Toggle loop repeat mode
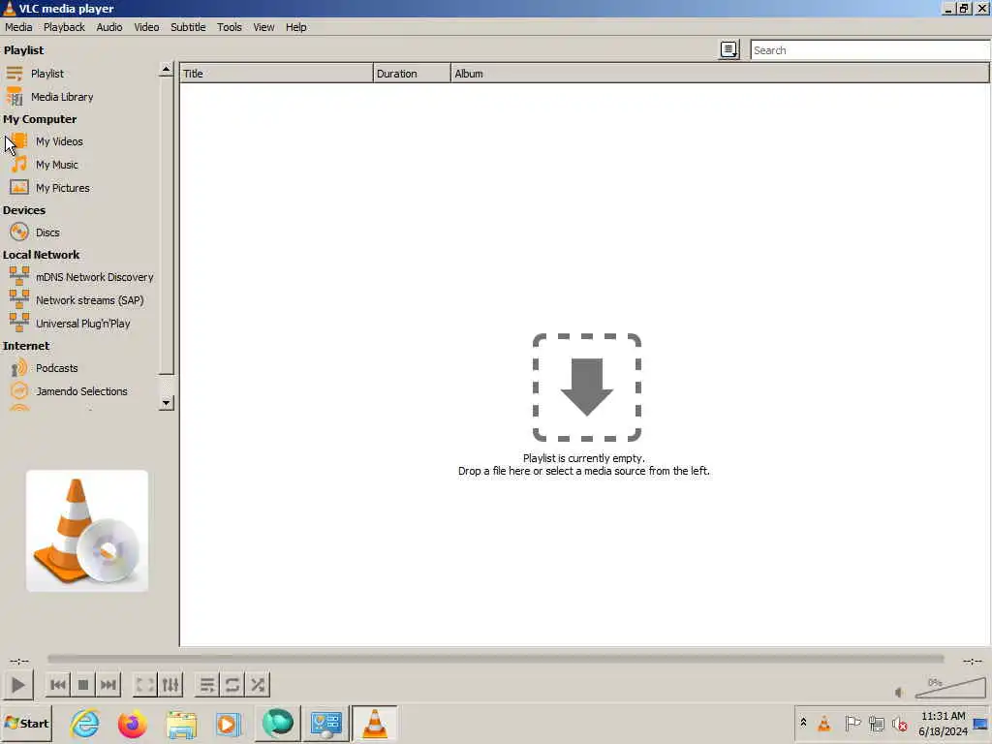 coord(232,685)
